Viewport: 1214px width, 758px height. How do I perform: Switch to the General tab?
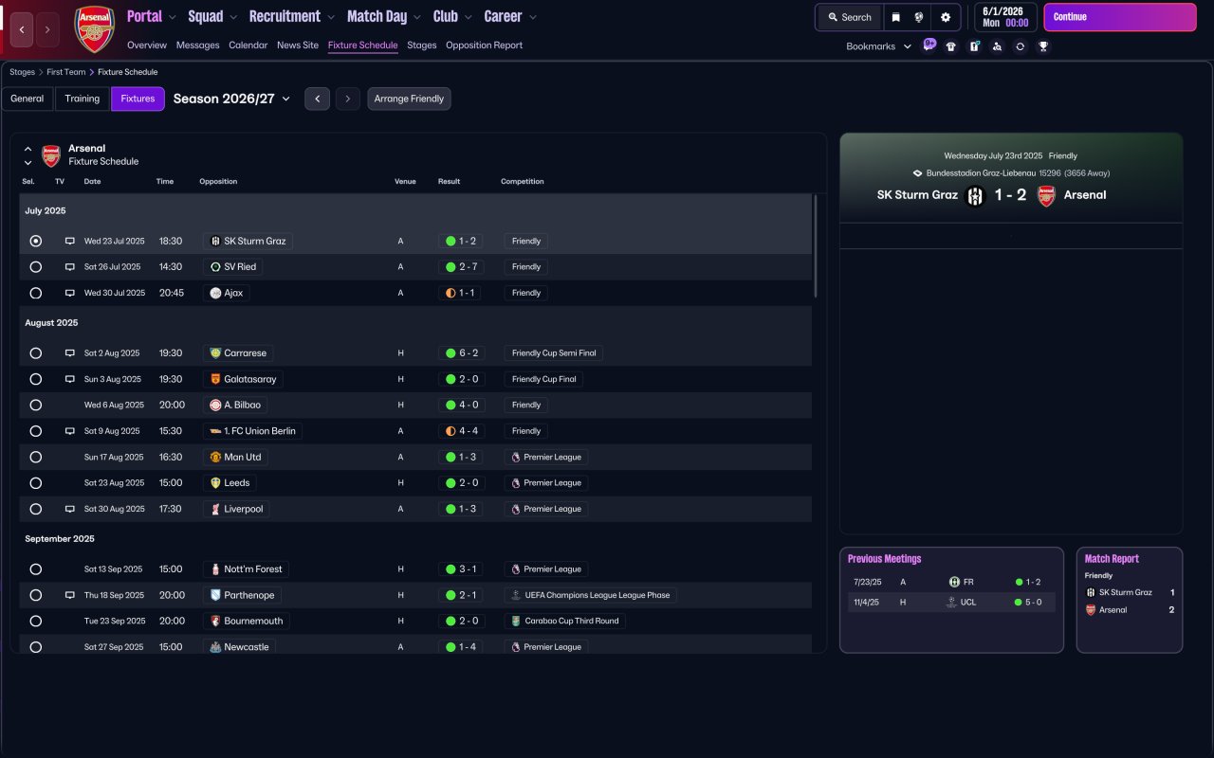[28, 99]
